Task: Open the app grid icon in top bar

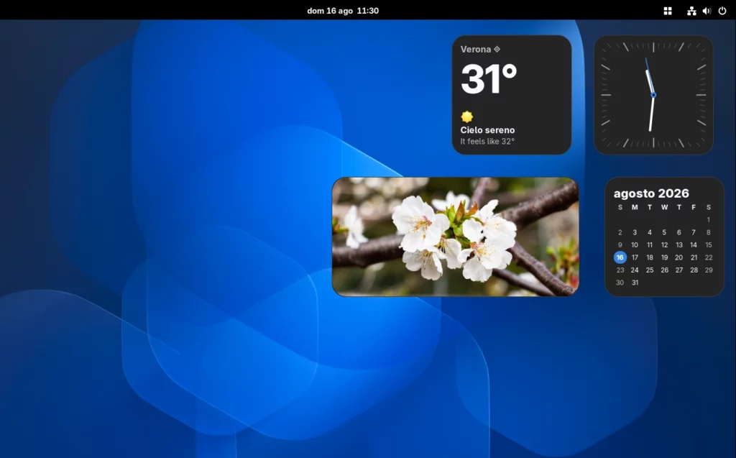Action: pos(668,11)
